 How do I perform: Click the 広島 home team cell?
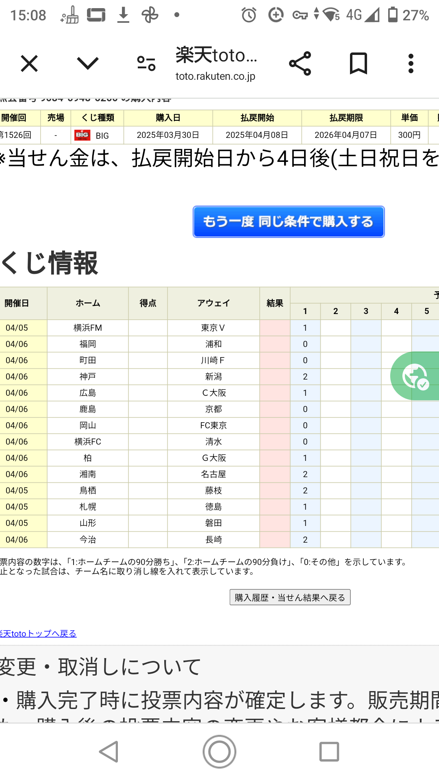coord(88,393)
